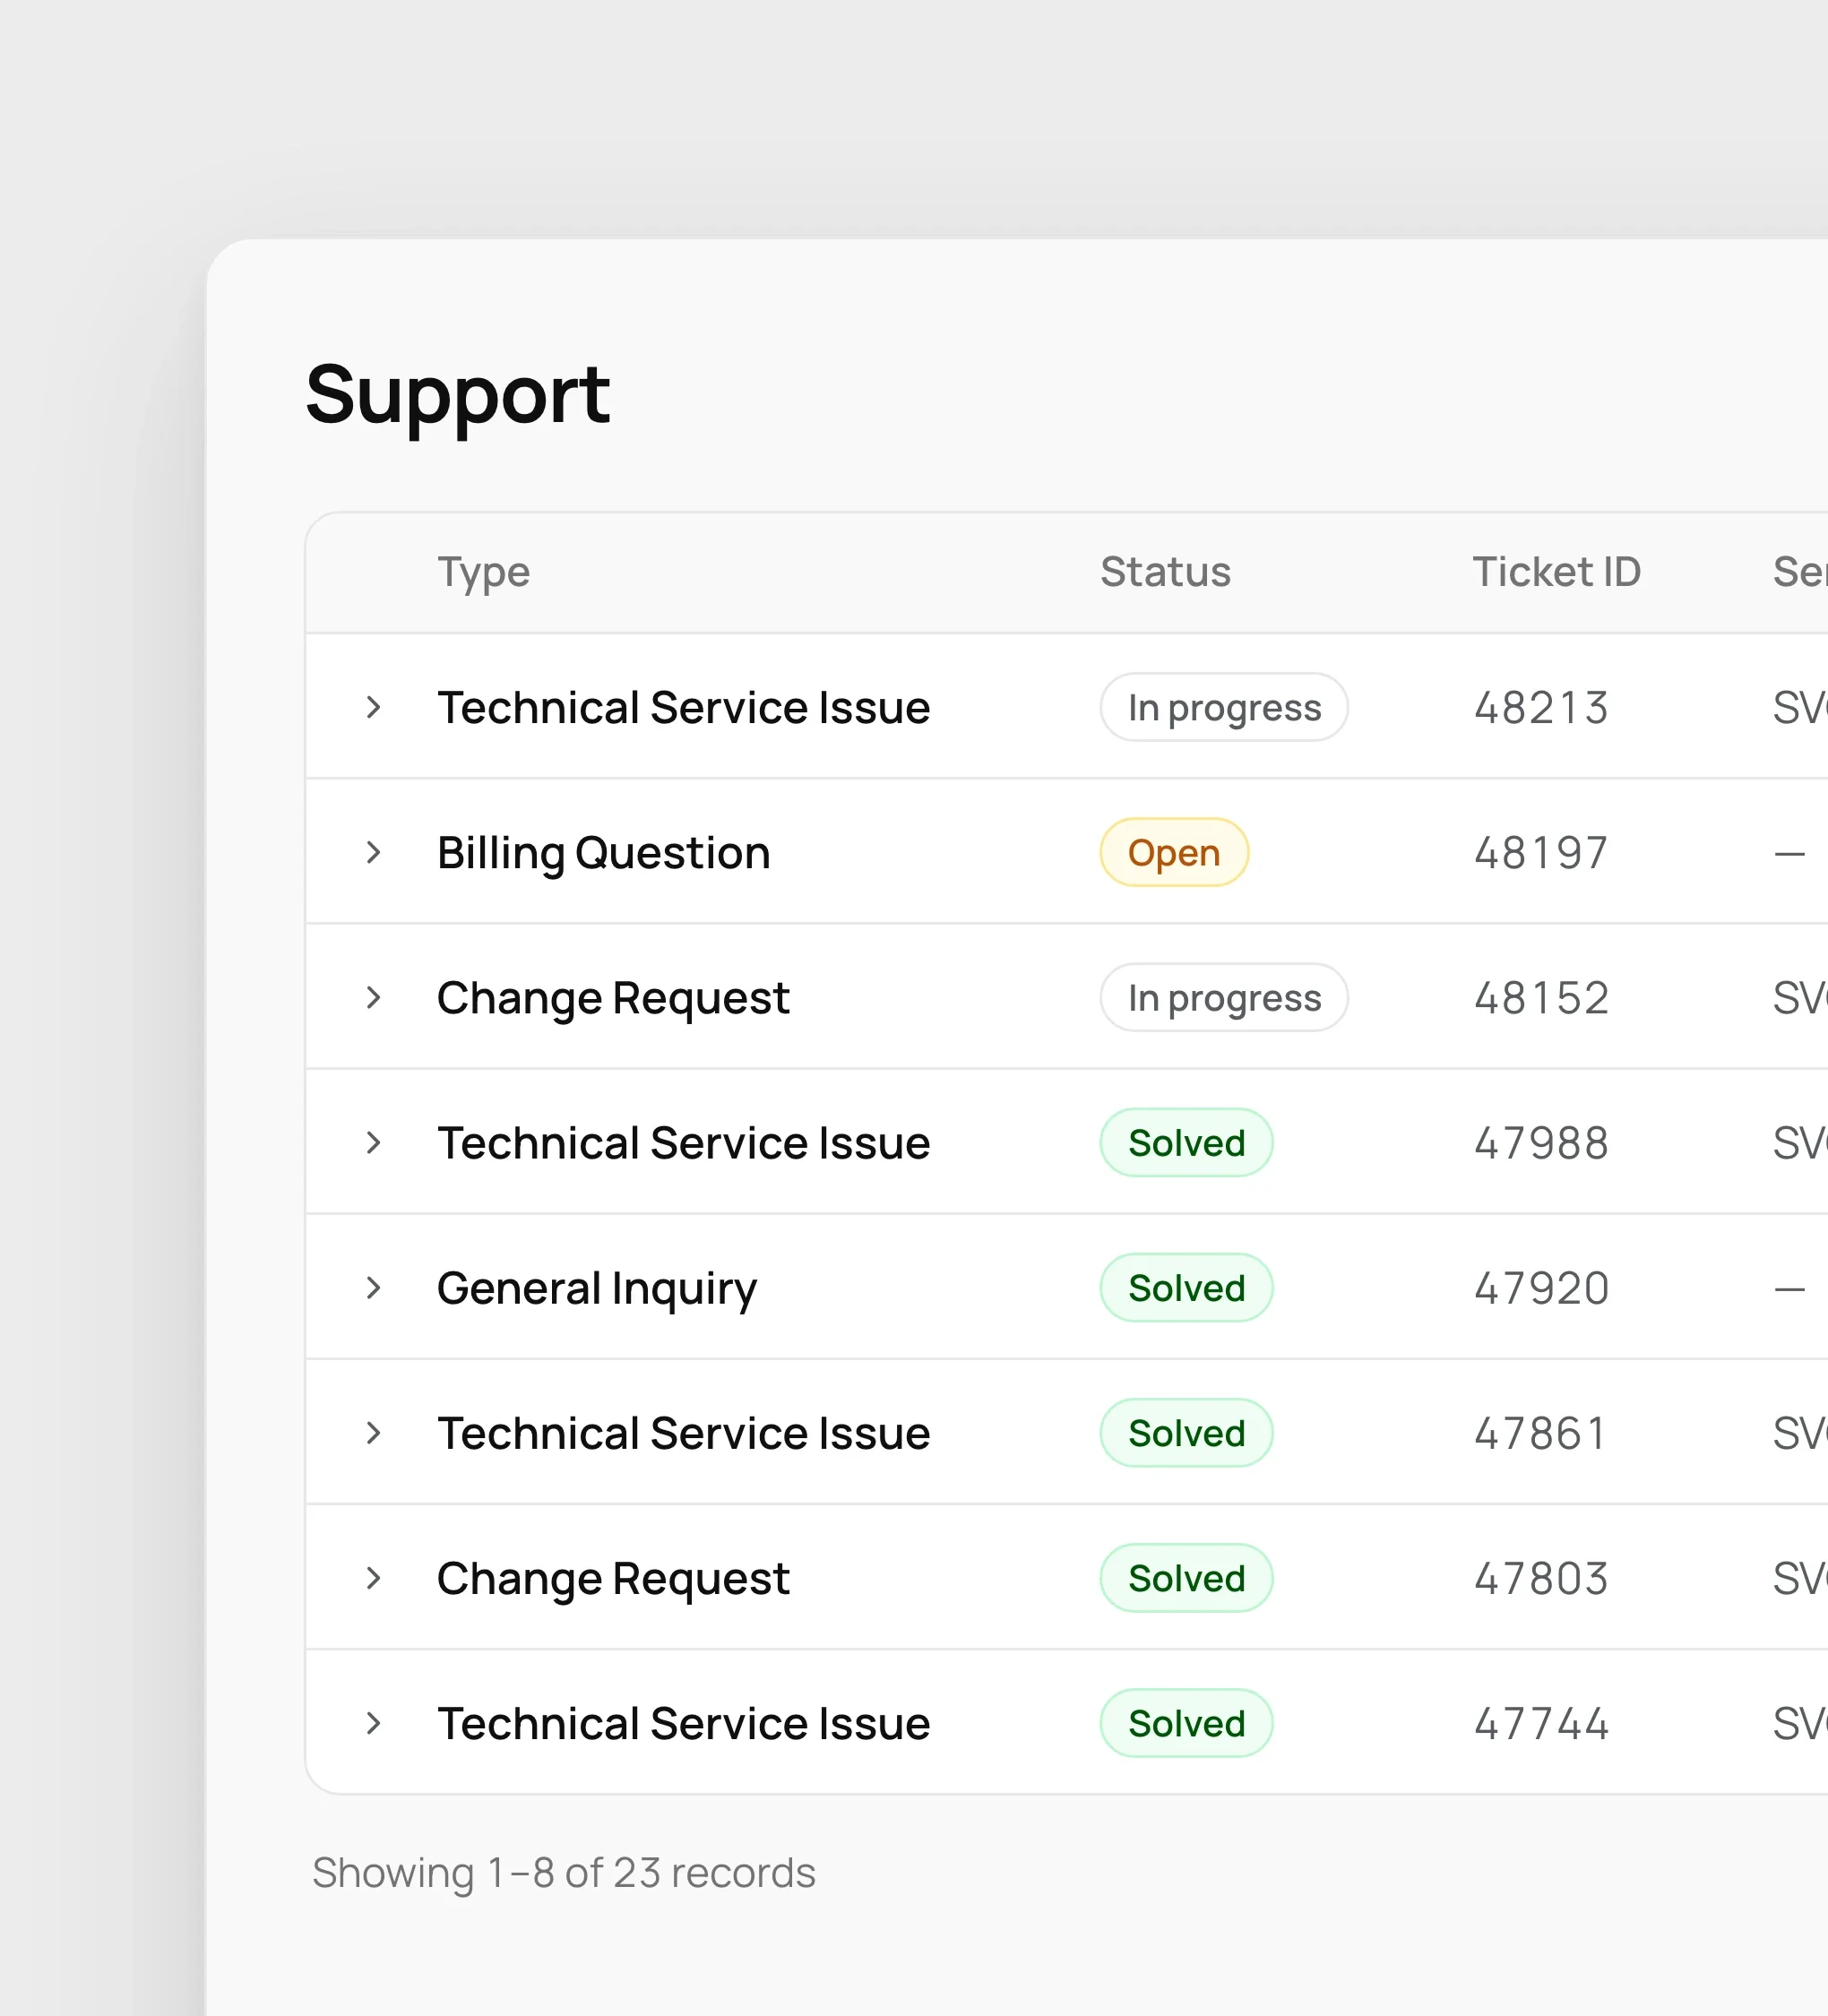1828x2016 pixels.
Task: Expand the ticket 47744 row chevron
Action: [x=373, y=1723]
